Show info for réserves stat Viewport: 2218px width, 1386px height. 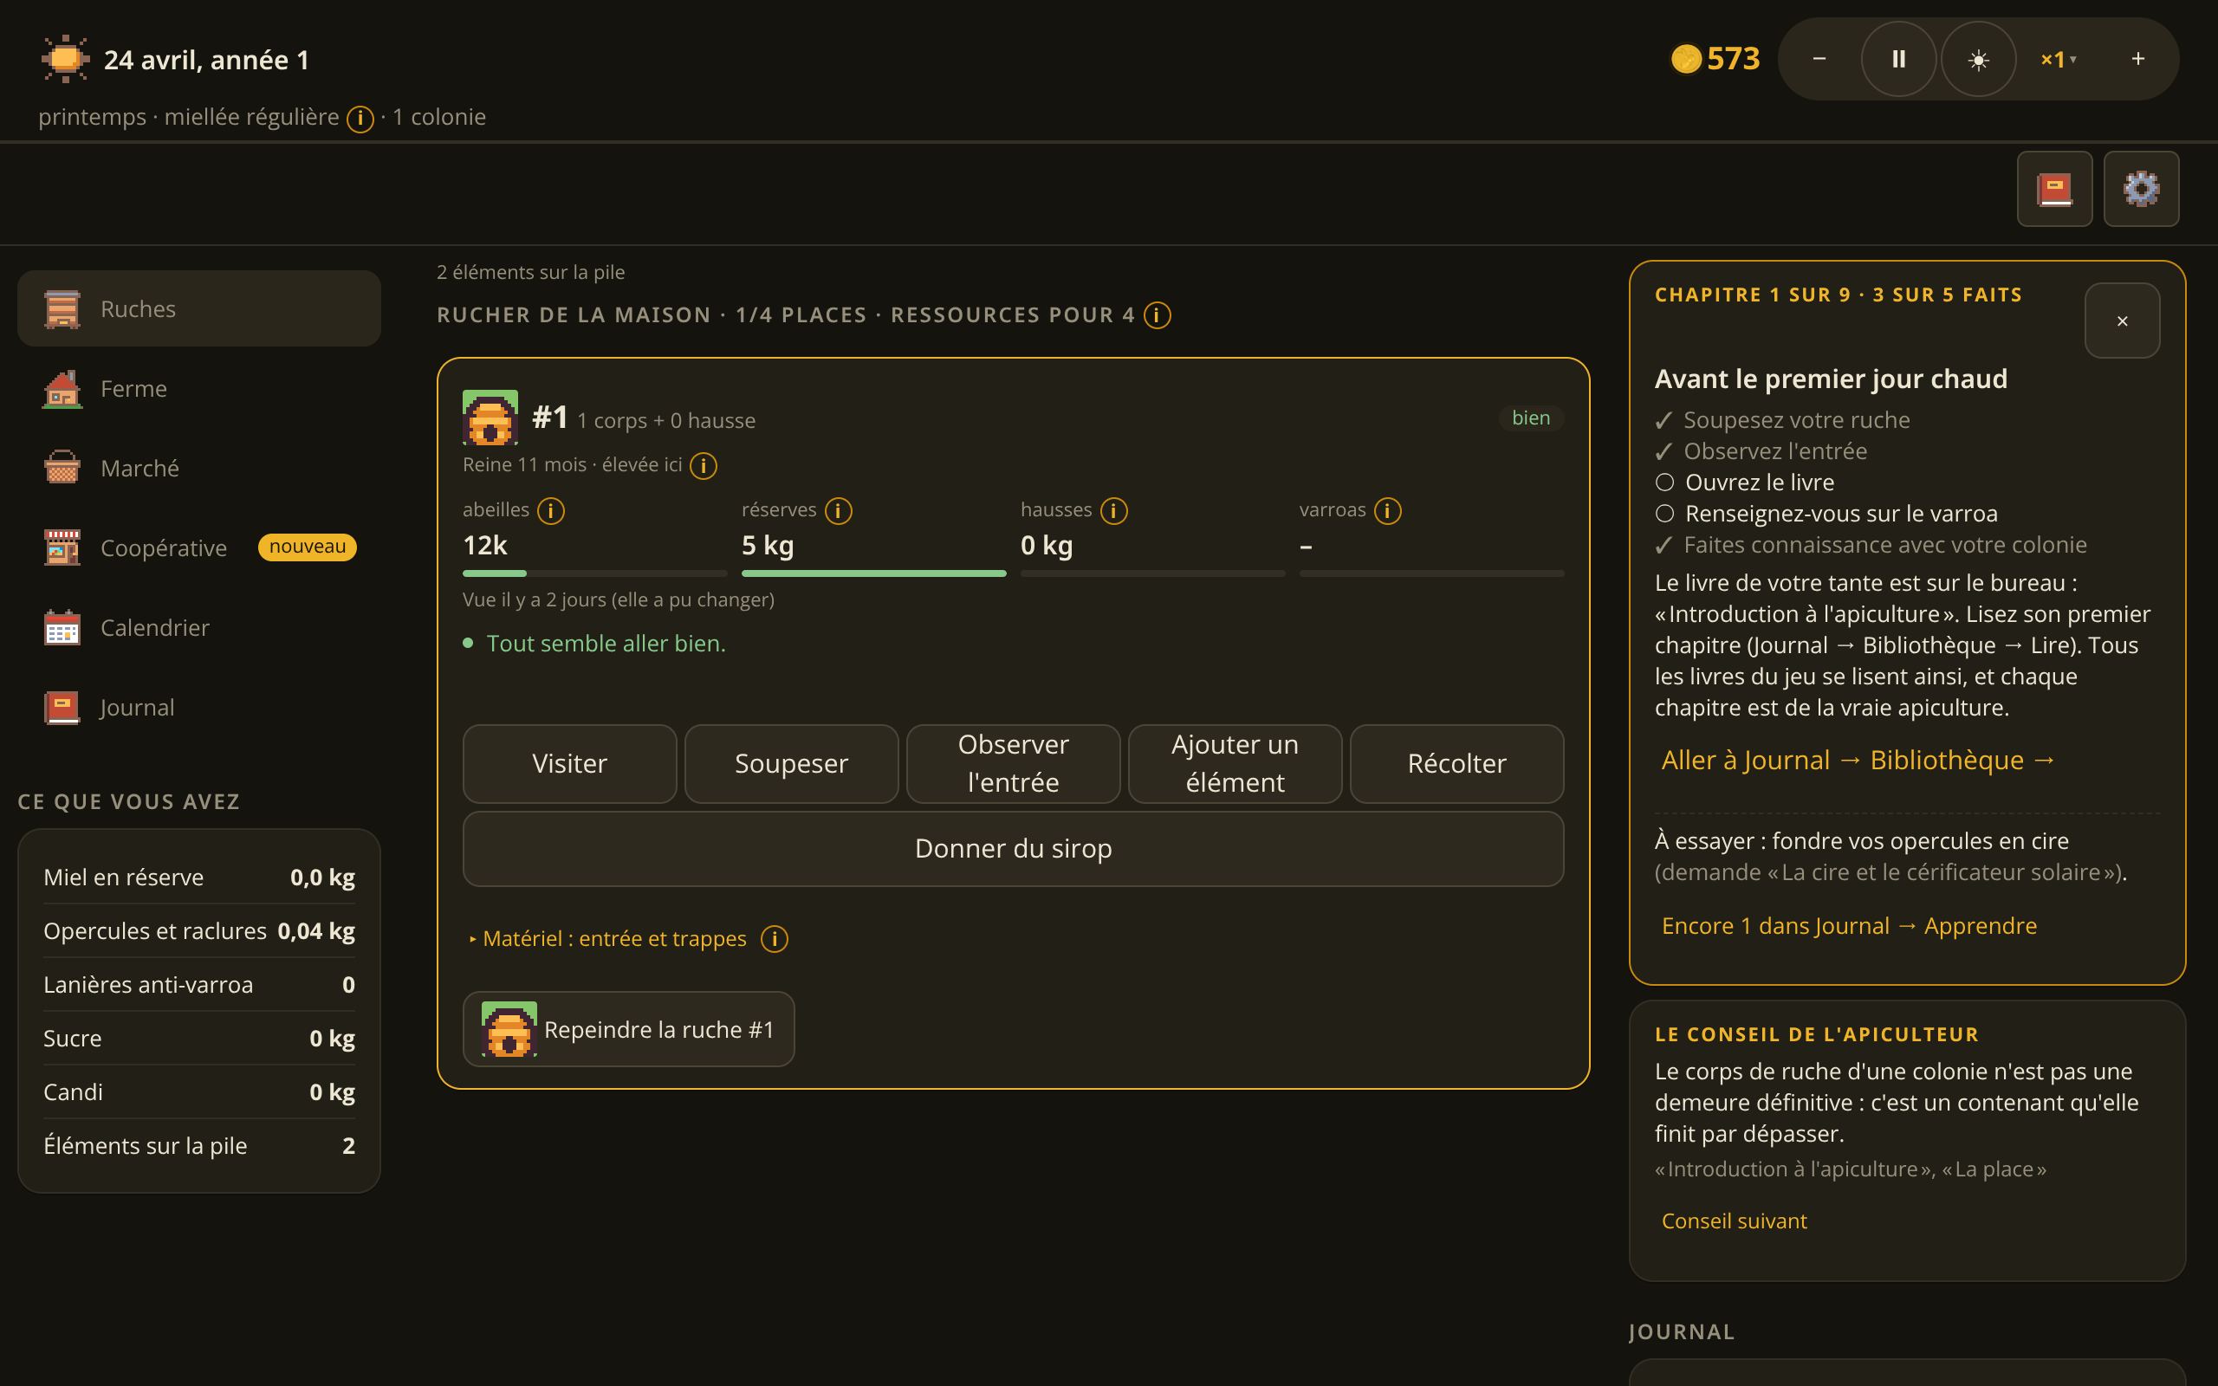(x=838, y=510)
